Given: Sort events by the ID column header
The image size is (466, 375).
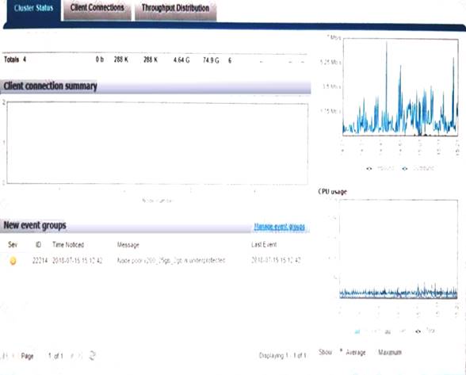Looking at the screenshot, I should click(x=38, y=245).
